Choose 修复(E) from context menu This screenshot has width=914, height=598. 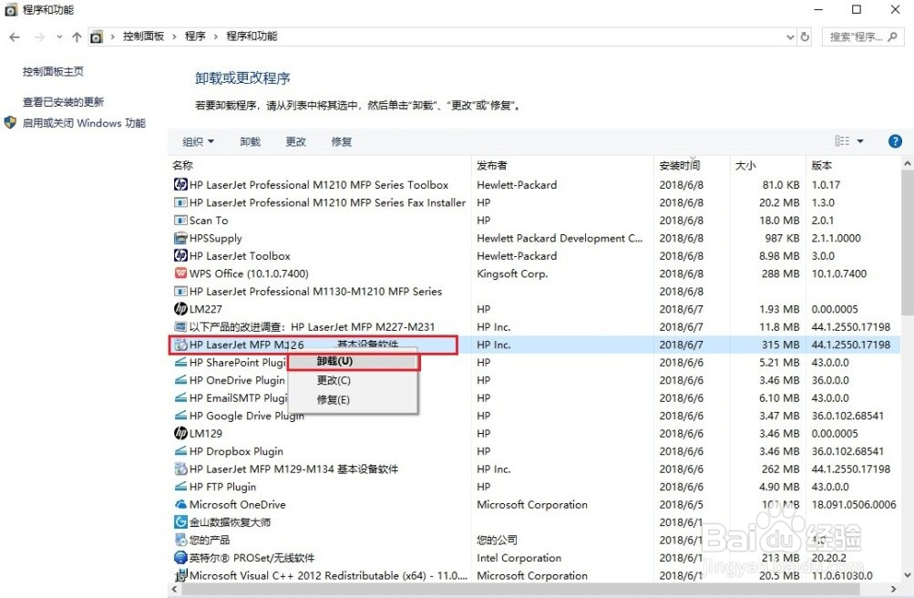click(353, 400)
